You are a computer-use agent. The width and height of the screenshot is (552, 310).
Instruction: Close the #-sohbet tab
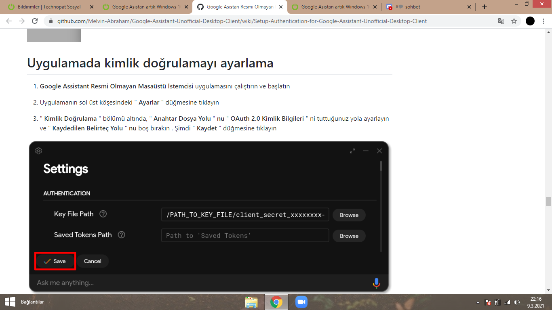[x=469, y=7]
